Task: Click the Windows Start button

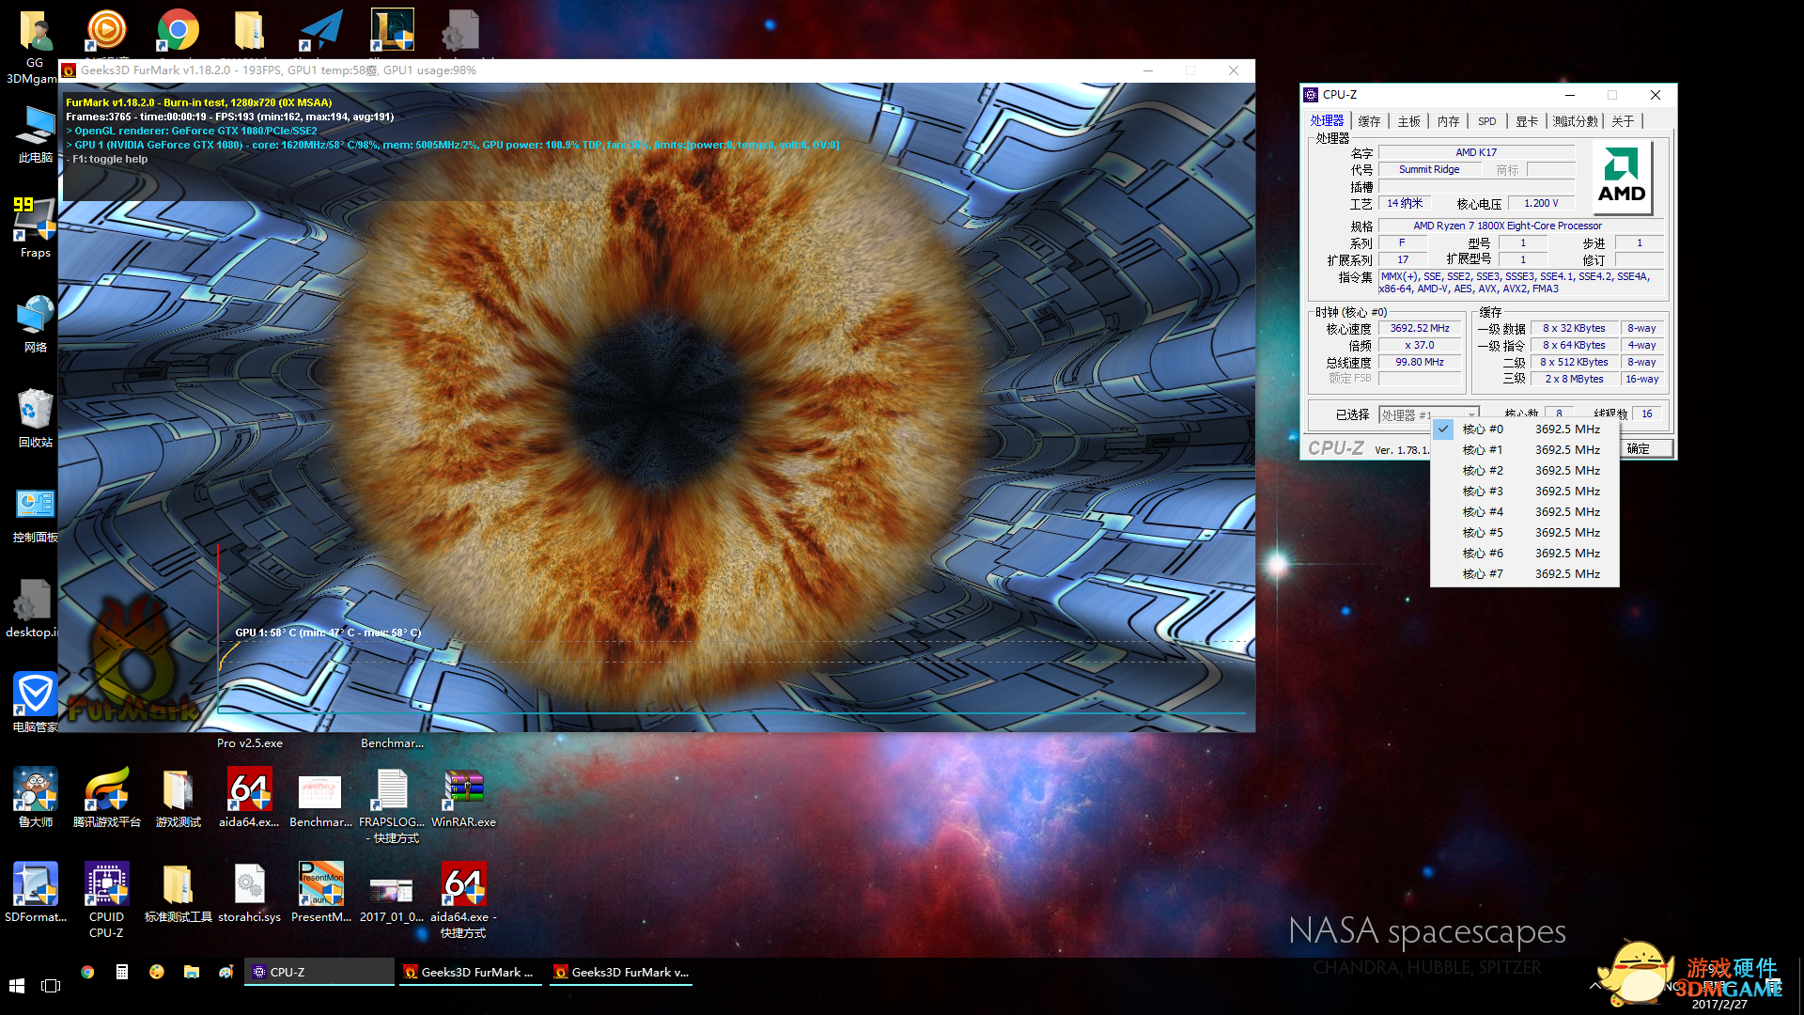Action: click(17, 985)
